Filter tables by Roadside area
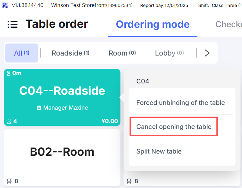242x188 pixels. [x=70, y=53]
